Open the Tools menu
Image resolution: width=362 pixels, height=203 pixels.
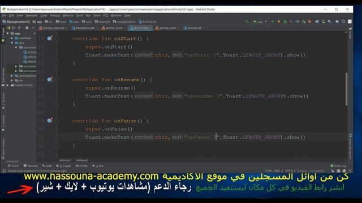(97, 15)
